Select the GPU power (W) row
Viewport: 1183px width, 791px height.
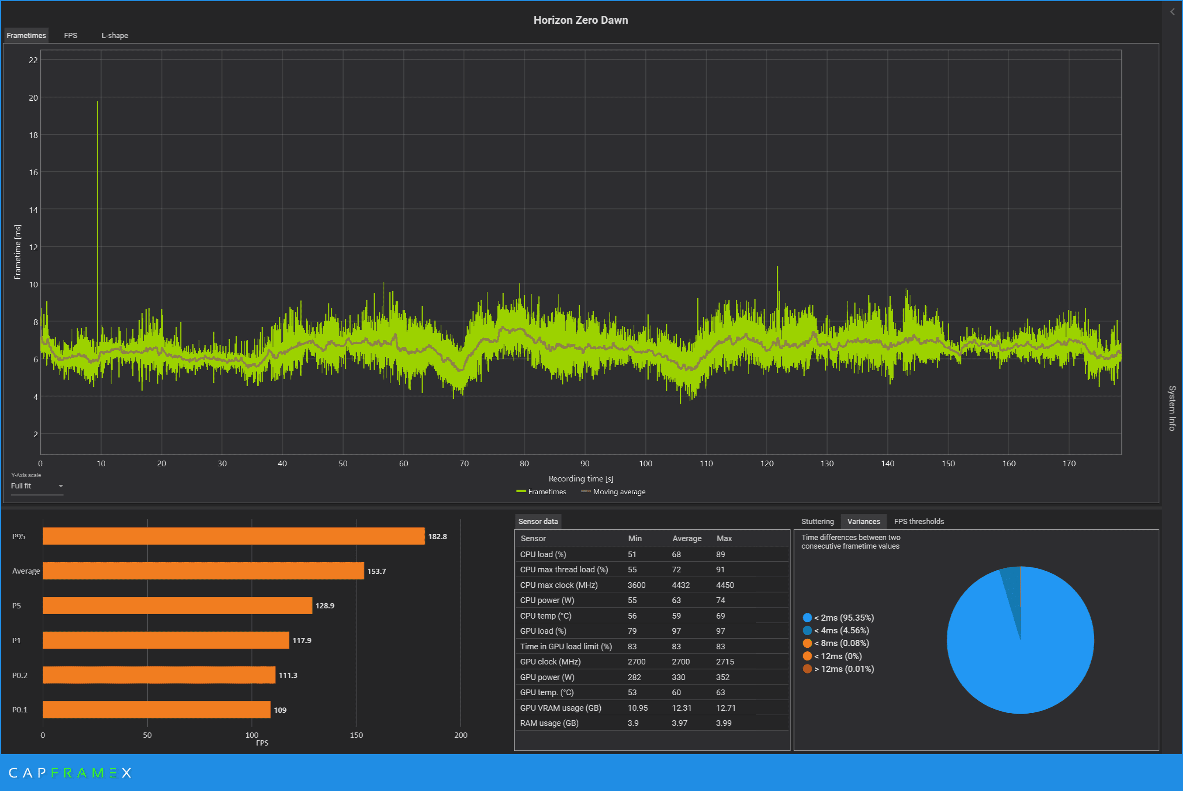pos(652,678)
